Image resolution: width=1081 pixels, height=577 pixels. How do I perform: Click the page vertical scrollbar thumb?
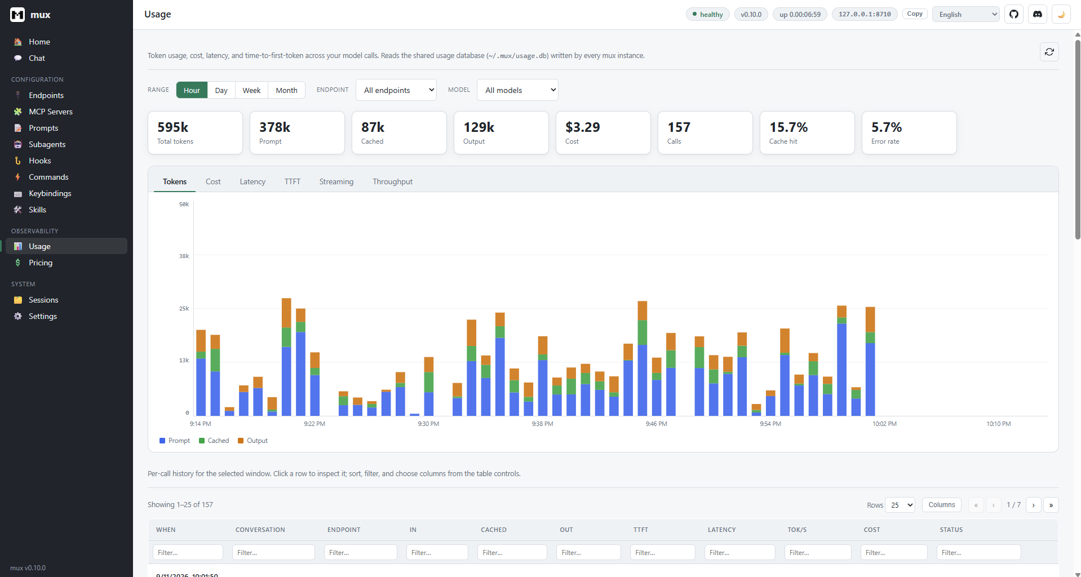click(x=1078, y=140)
